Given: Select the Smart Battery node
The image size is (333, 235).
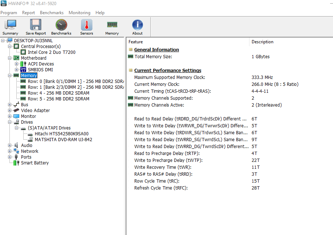Looking at the screenshot, I should (x=34, y=163).
